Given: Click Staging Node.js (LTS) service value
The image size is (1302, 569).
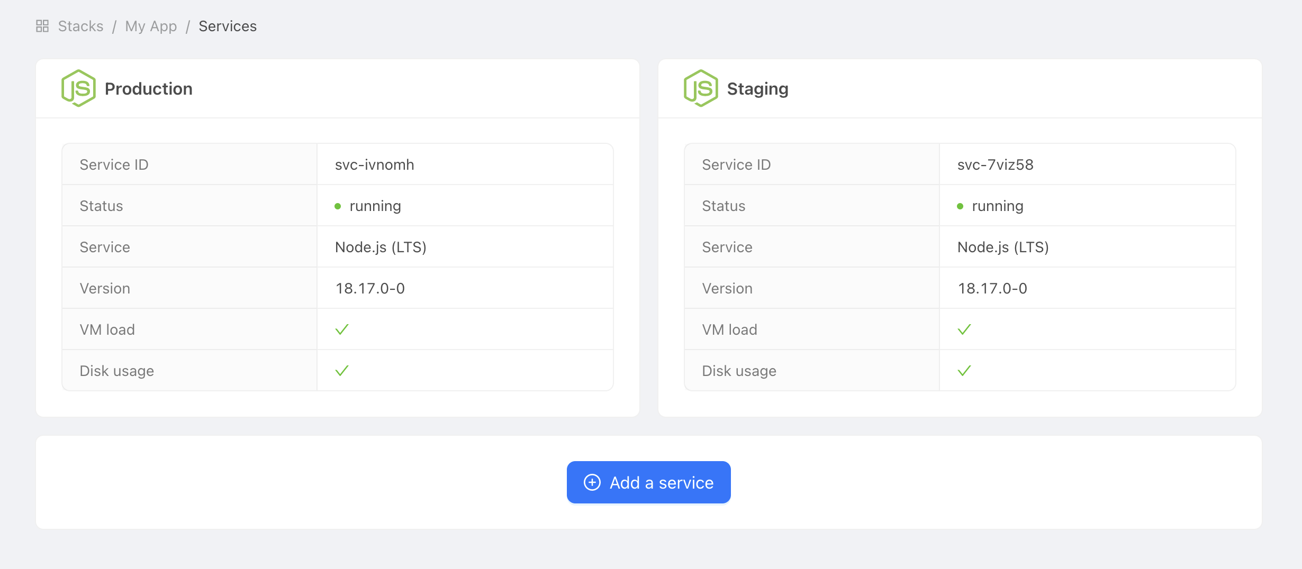Looking at the screenshot, I should click(1003, 247).
